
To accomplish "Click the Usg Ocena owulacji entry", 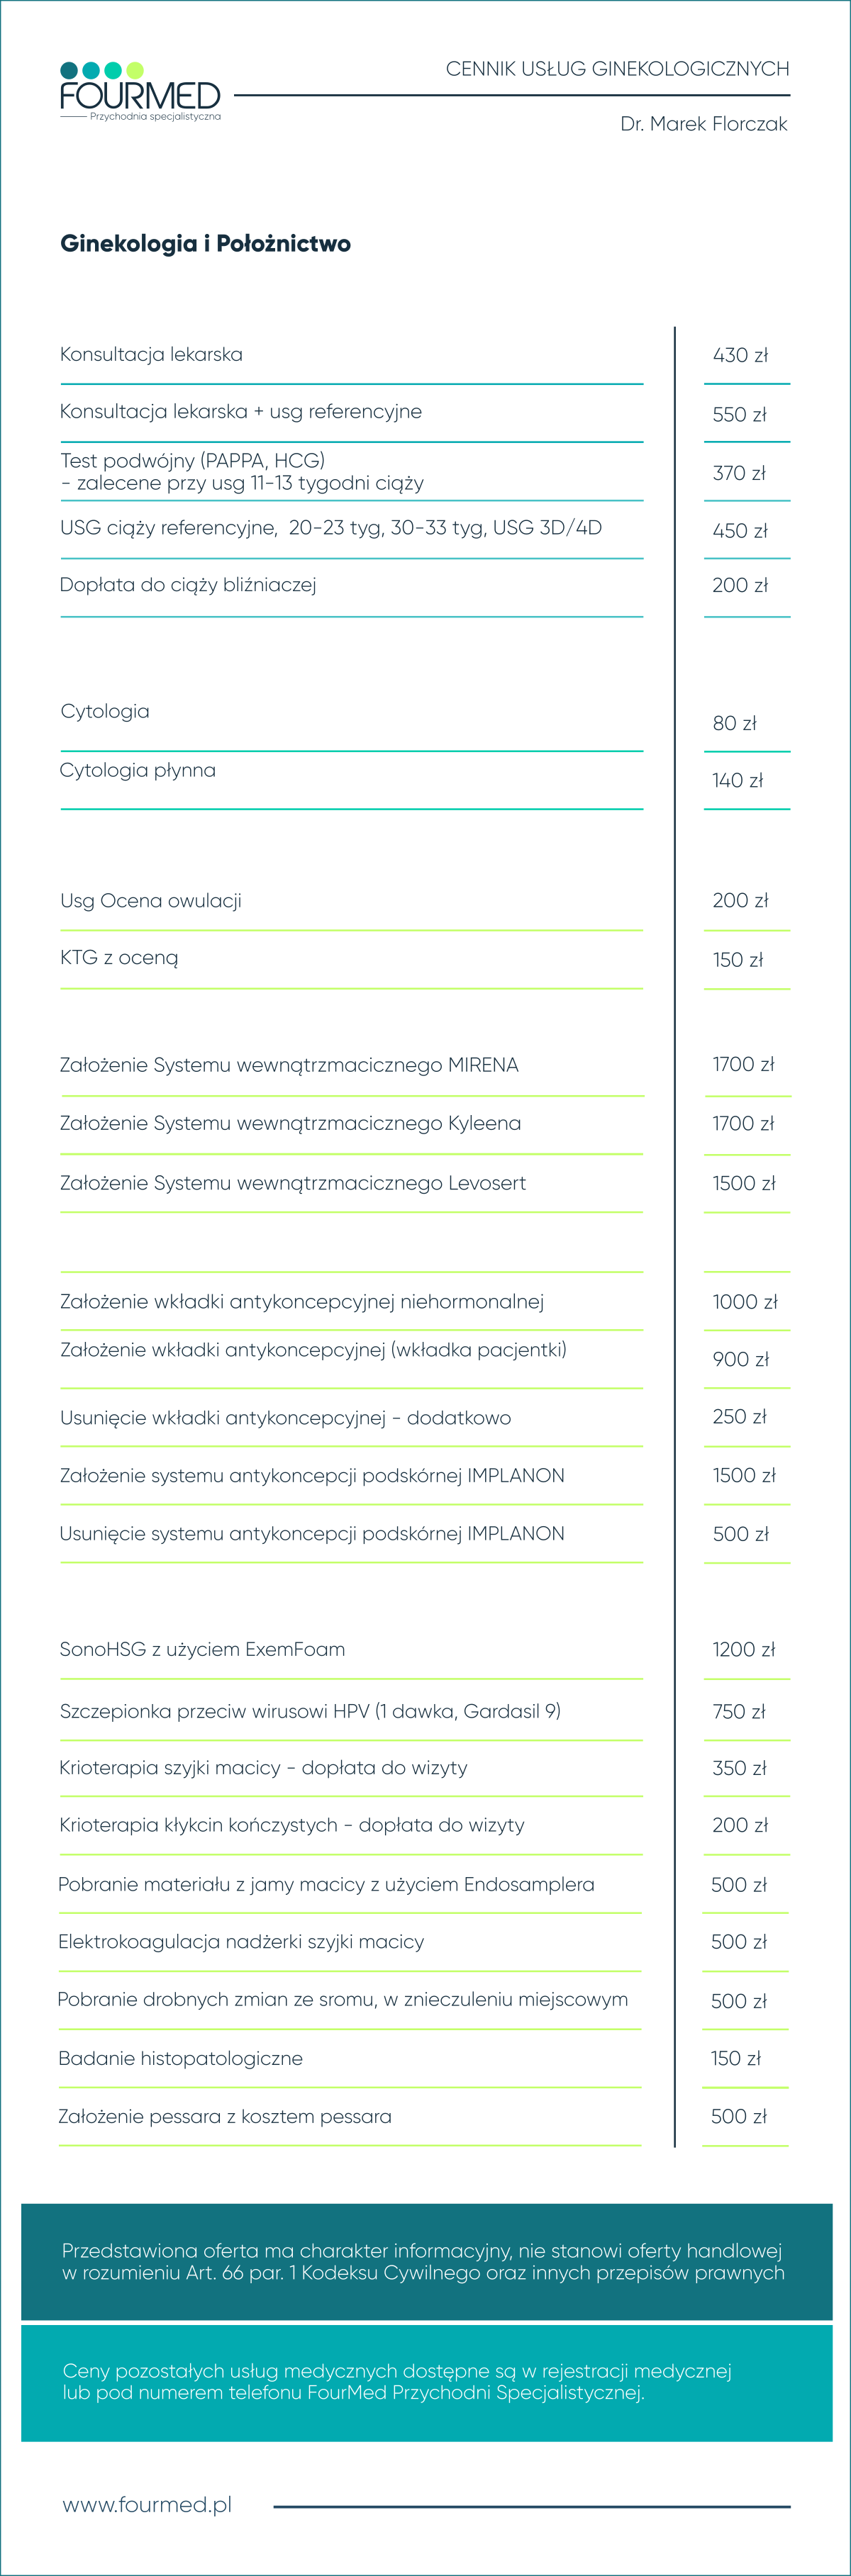I will (x=151, y=900).
